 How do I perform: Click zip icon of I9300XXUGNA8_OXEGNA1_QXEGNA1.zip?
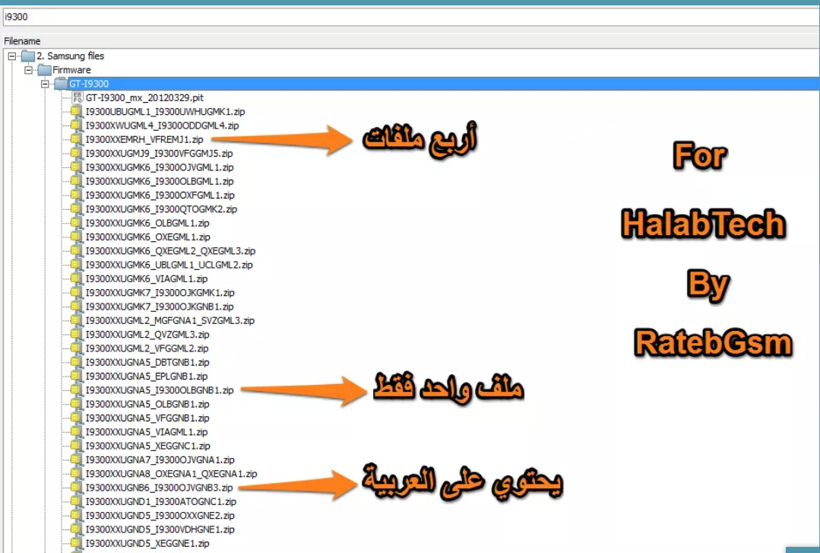[x=76, y=474]
